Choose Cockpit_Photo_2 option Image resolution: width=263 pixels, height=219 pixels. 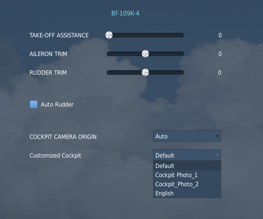click(x=187, y=184)
